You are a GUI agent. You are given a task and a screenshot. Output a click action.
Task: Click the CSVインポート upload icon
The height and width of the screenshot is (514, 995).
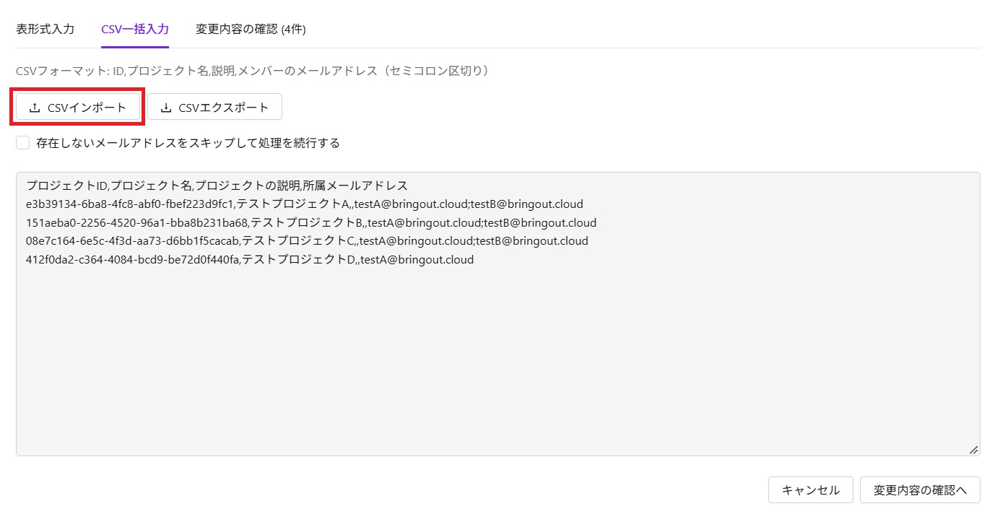click(35, 108)
